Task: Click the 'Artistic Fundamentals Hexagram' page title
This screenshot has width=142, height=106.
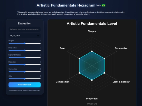Action: click(66, 5)
